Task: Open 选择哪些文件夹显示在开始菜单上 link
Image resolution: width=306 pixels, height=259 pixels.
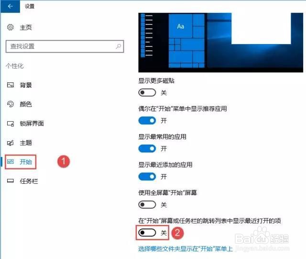Action: pos(186,249)
